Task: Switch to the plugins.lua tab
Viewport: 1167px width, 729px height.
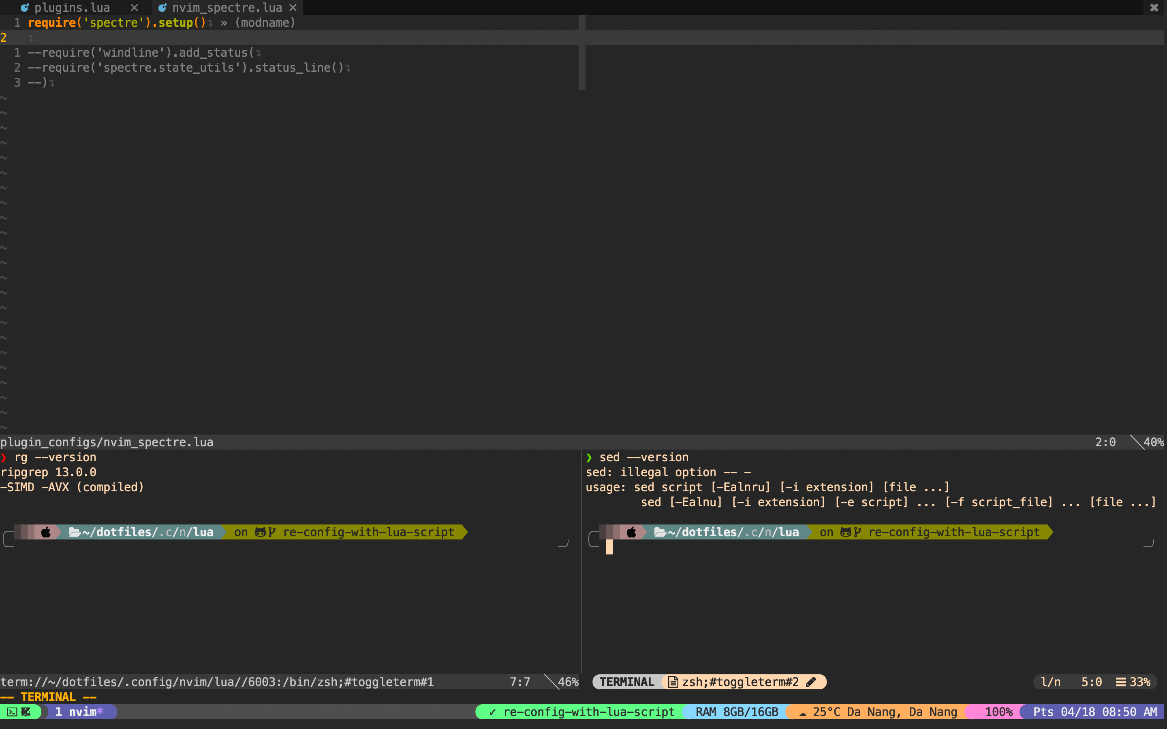Action: pyautogui.click(x=73, y=7)
